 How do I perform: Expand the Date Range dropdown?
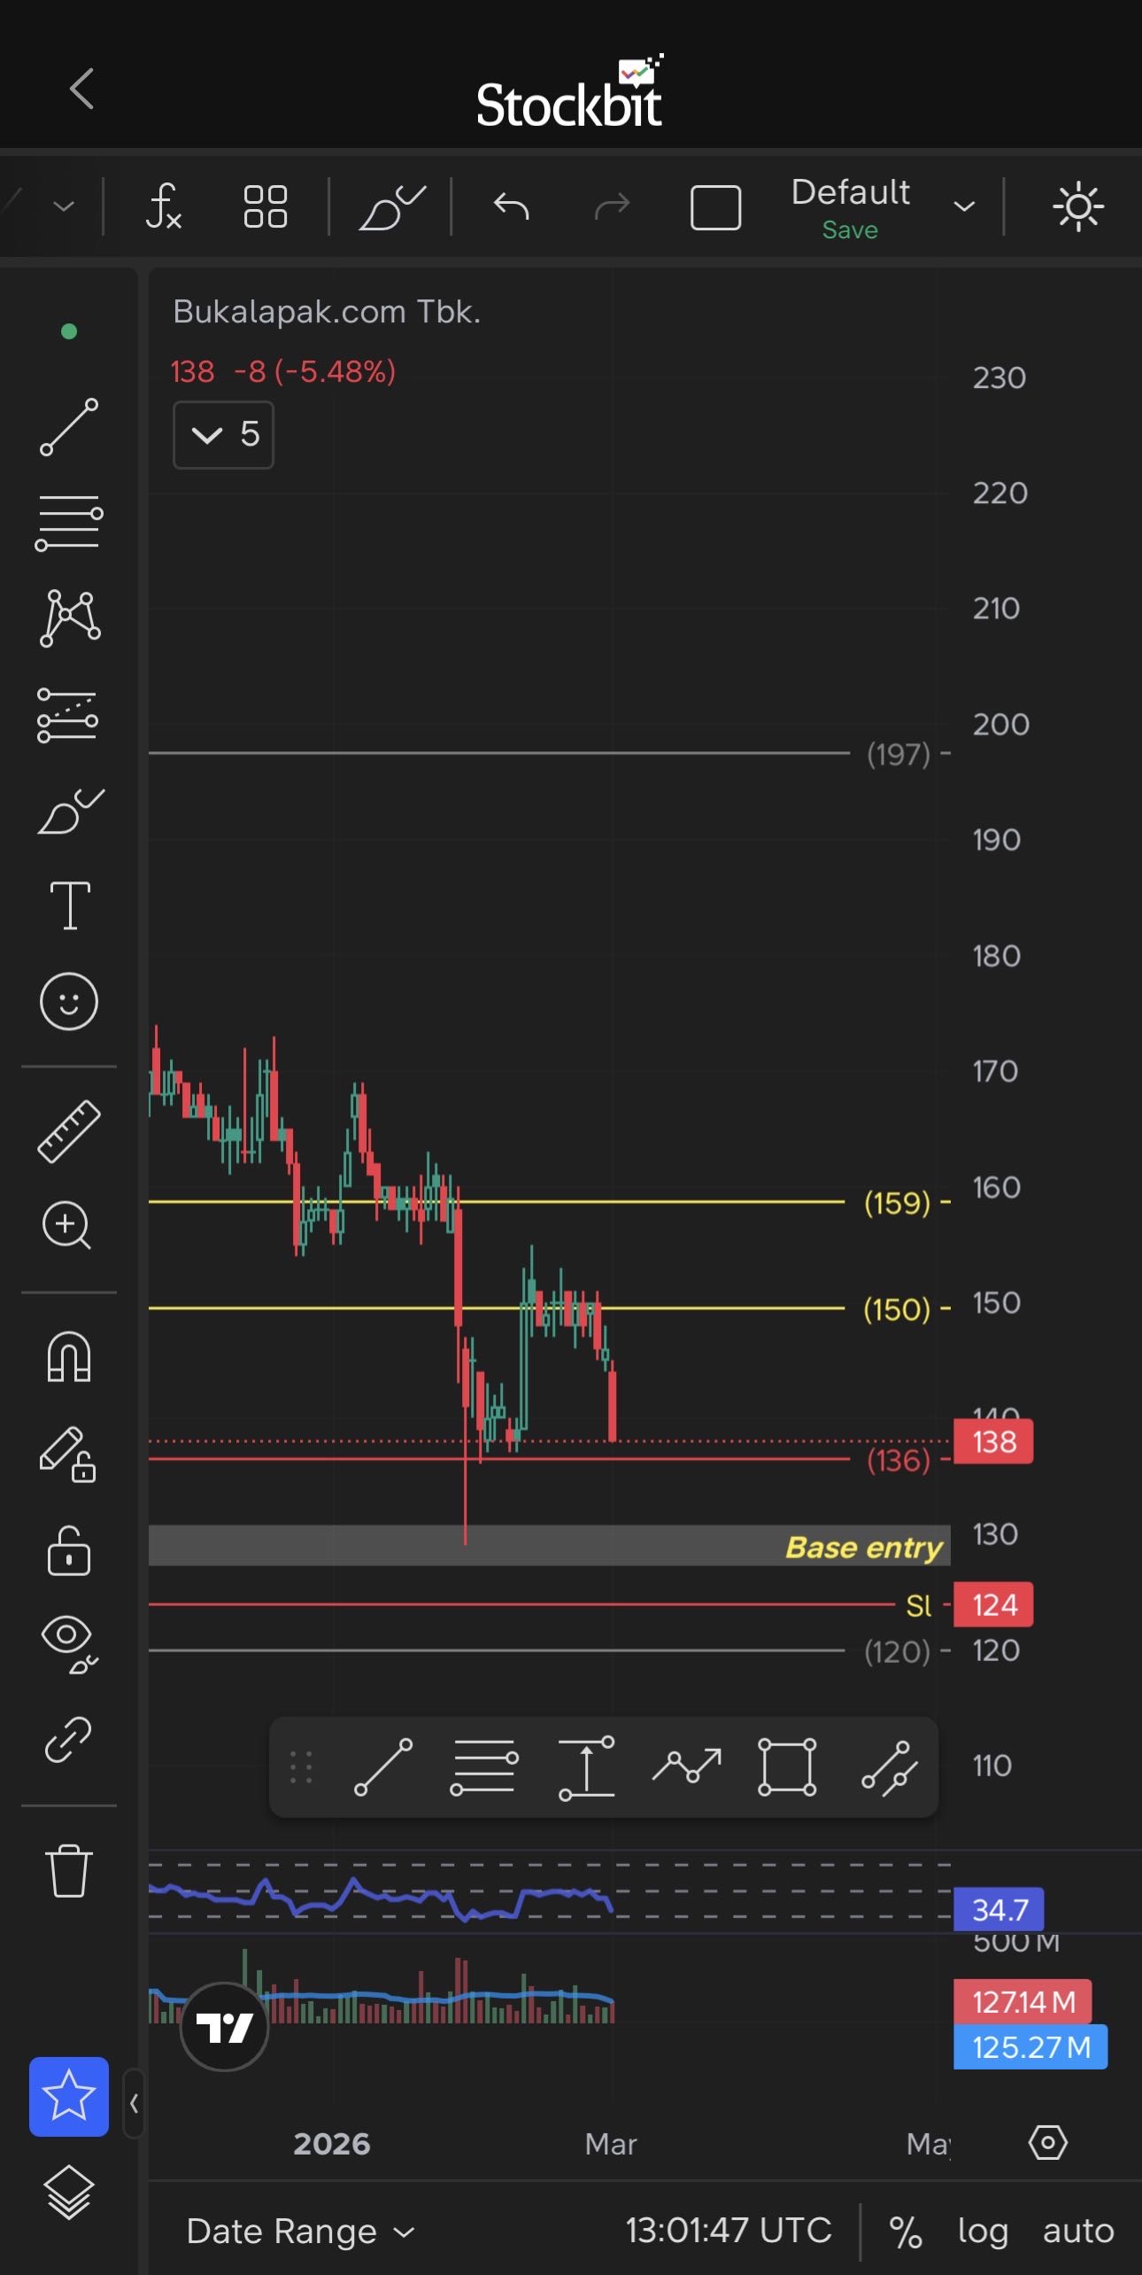point(301,2231)
